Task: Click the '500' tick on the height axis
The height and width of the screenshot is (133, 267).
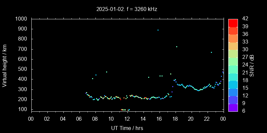Action: (x=23, y=69)
